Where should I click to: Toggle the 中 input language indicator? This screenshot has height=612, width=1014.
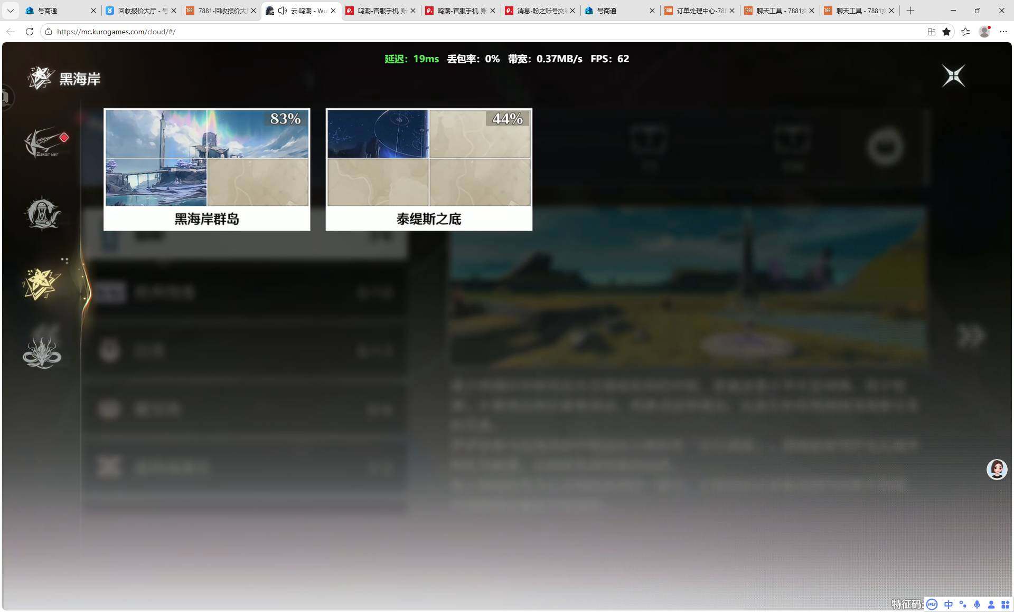pos(949,605)
